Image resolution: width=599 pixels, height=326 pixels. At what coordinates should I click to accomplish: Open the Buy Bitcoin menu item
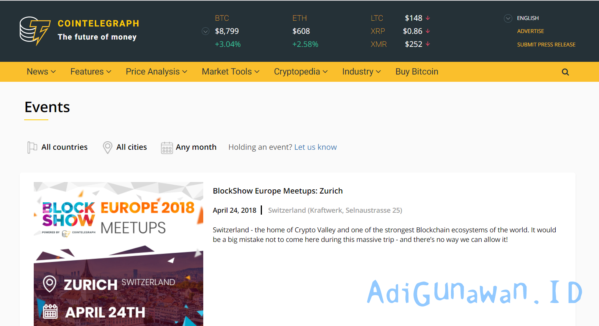[x=417, y=72]
